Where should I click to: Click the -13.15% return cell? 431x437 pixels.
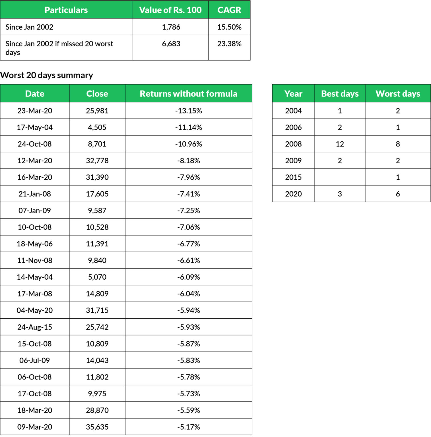point(188,111)
